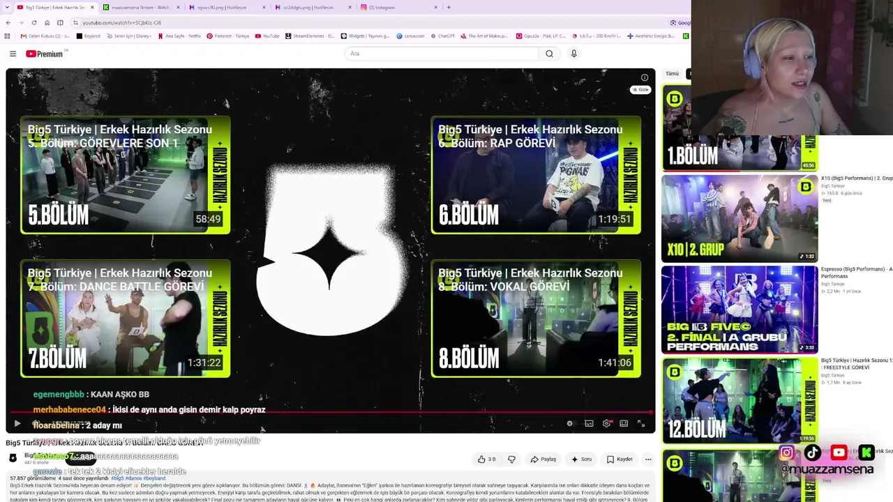
Task: Open the 1.BÖLÜM sidebar video thumbnail
Action: click(740, 128)
